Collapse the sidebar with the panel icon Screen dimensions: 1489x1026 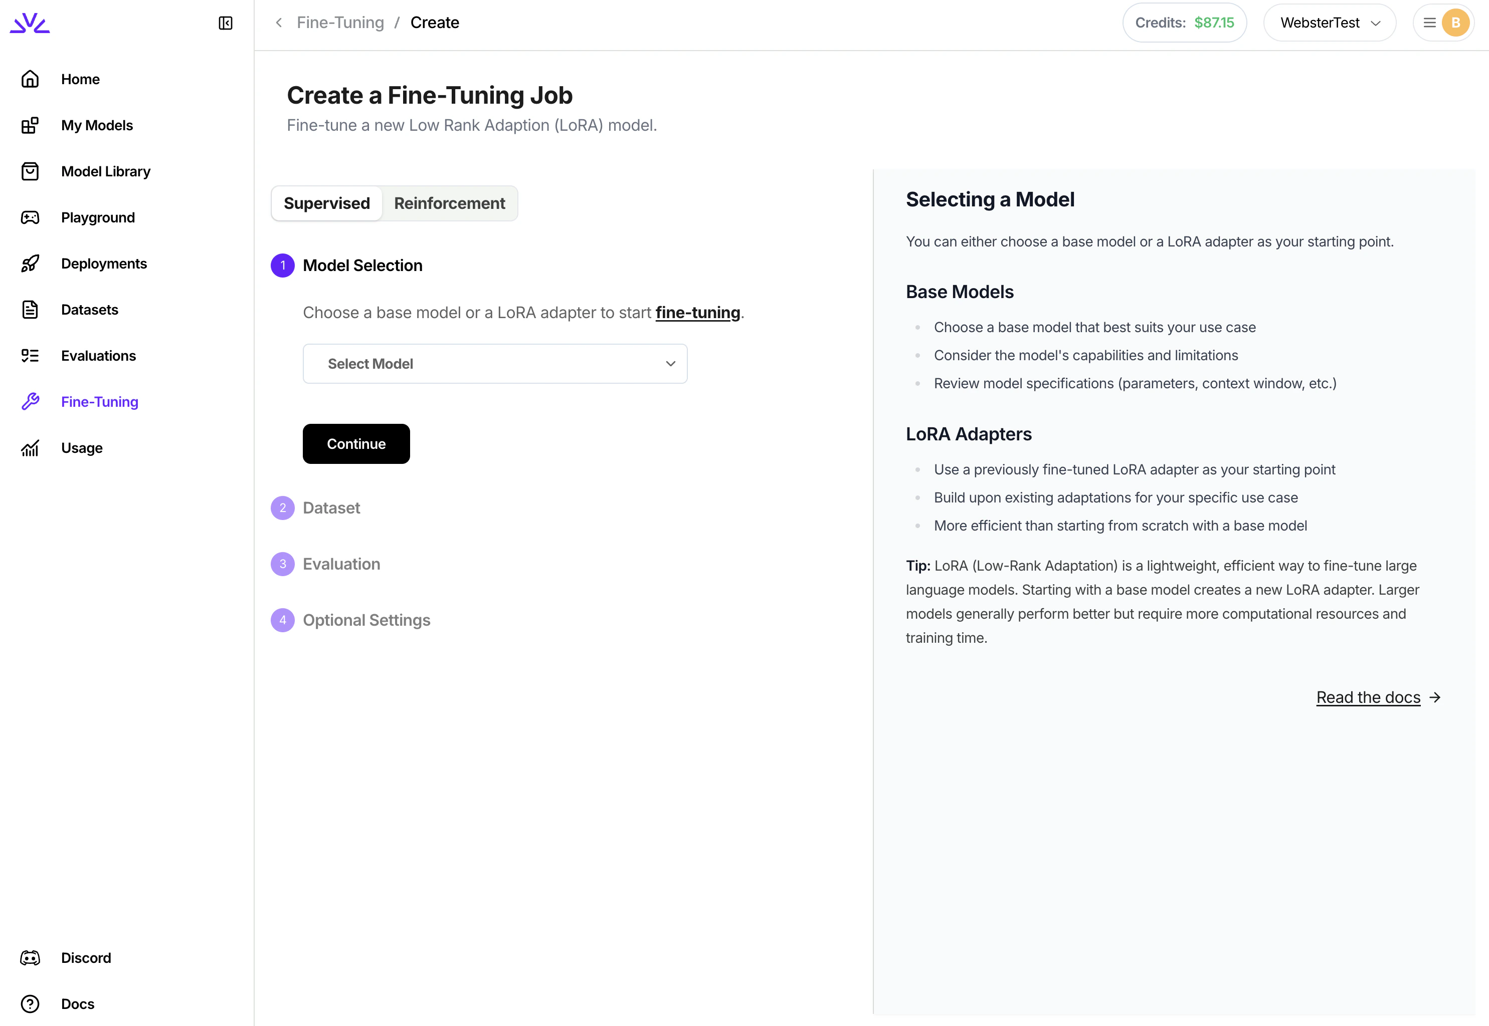(x=225, y=23)
